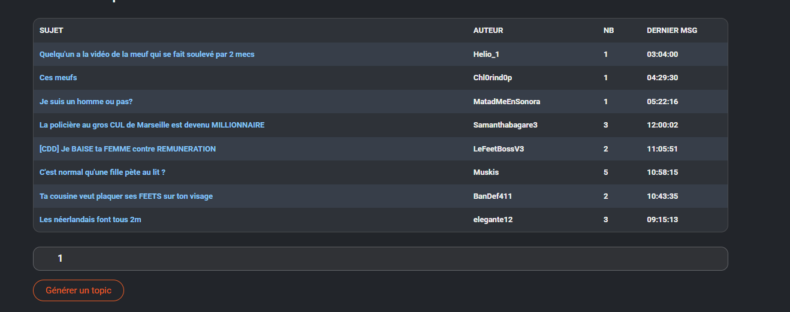Image resolution: width=790 pixels, height=312 pixels.
Task: Open the "Ces meufs" topic
Action: [x=58, y=78]
